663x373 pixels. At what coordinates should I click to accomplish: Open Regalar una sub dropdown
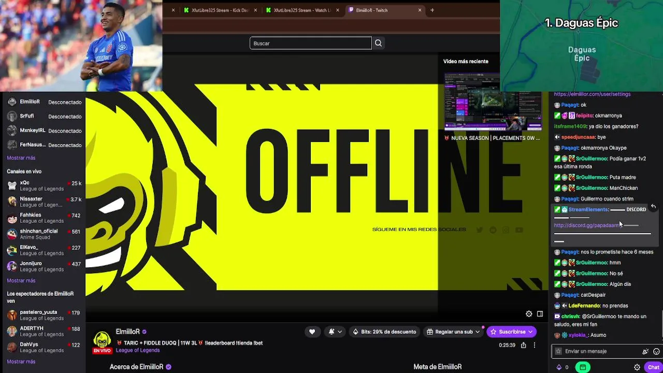coord(454,332)
